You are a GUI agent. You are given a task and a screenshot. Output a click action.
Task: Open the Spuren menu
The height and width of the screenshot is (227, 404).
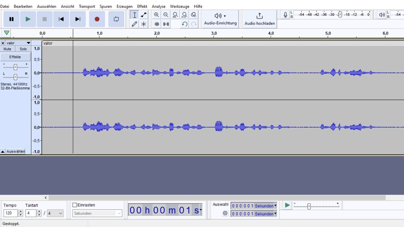point(106,6)
